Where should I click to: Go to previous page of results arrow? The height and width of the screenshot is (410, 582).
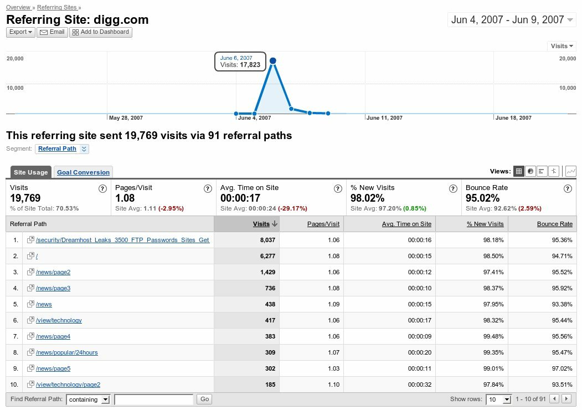(x=554, y=399)
